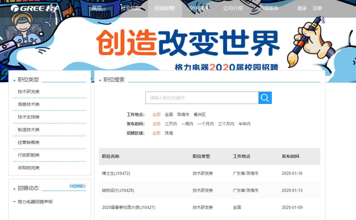
Task: Click 广东省-珠海市 in the 博士生 row
Action: coord(246,174)
